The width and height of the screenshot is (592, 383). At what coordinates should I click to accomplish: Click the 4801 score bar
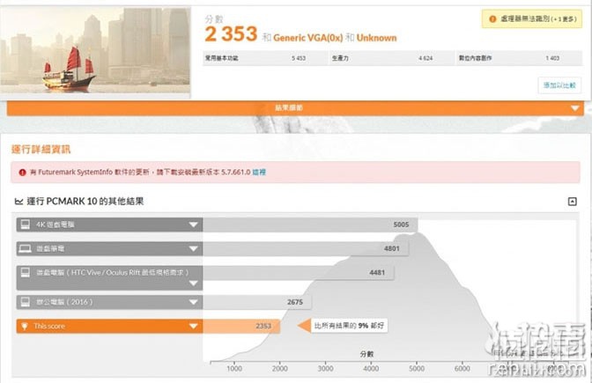point(306,248)
